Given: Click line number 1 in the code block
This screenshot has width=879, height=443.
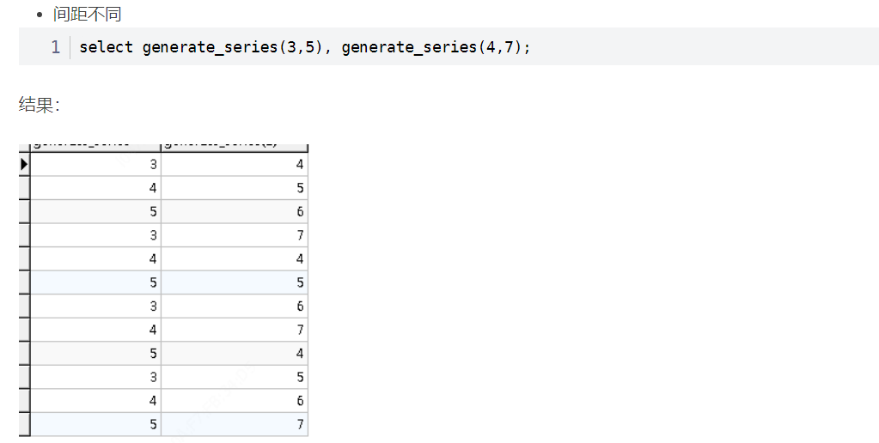Looking at the screenshot, I should pyautogui.click(x=56, y=47).
